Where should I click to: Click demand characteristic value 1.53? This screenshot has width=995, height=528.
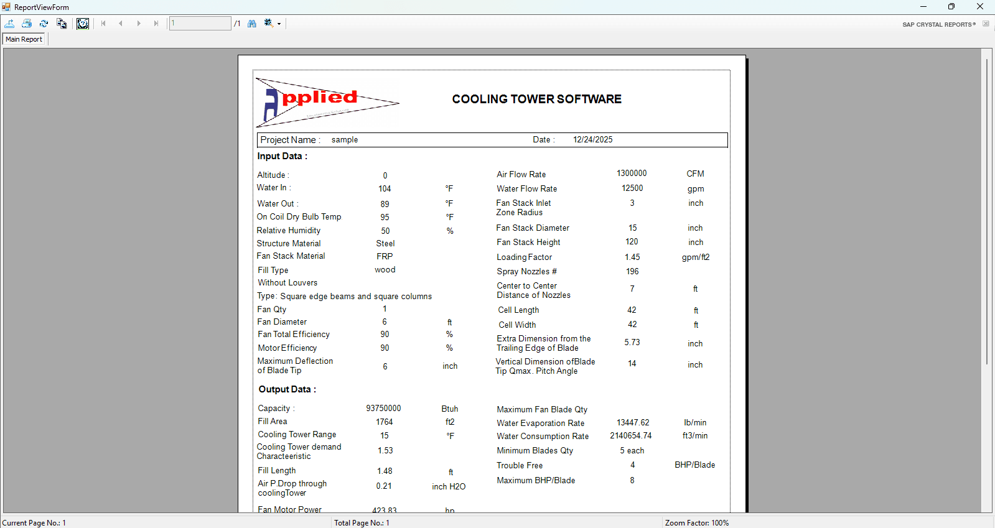tap(385, 451)
